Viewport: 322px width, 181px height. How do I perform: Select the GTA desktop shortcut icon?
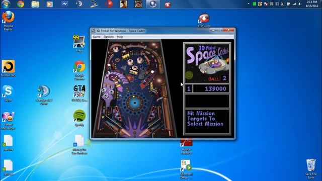tap(79, 94)
